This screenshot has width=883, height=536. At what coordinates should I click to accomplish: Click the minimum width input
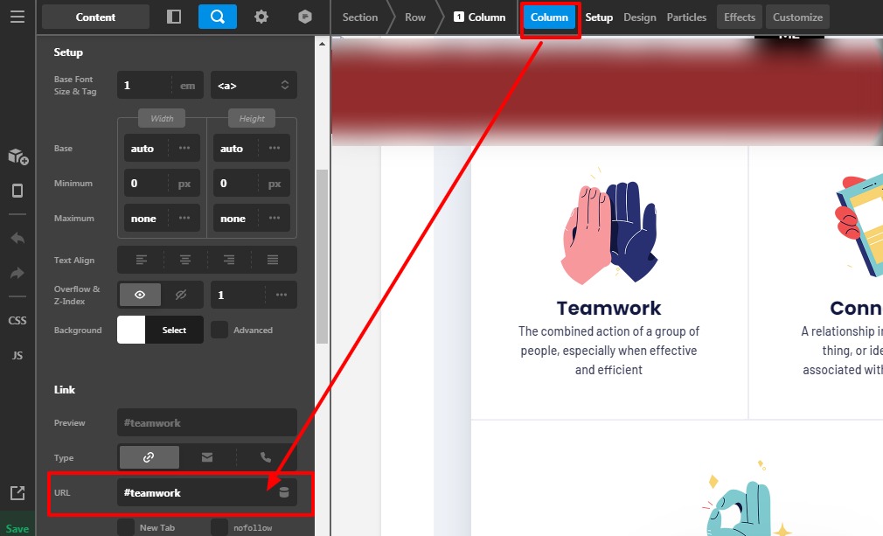146,184
